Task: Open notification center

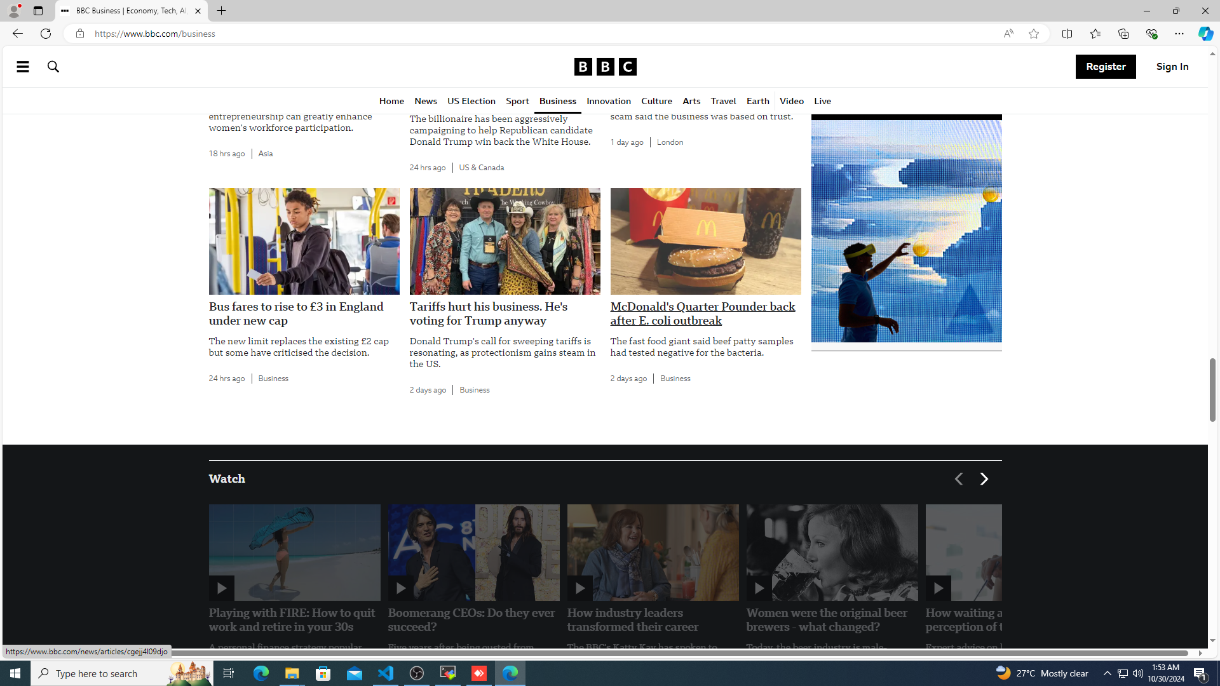Action: pos(1200,673)
